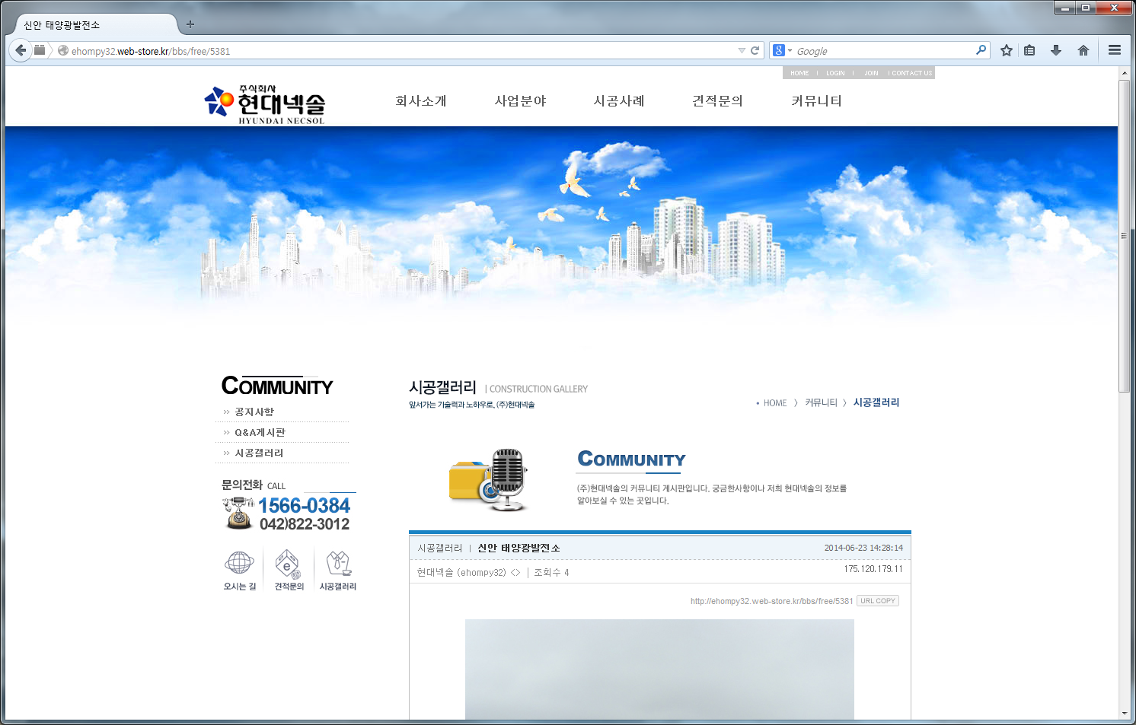Reload the page with refresh icon
Screen dimensions: 1136x725
point(755,51)
